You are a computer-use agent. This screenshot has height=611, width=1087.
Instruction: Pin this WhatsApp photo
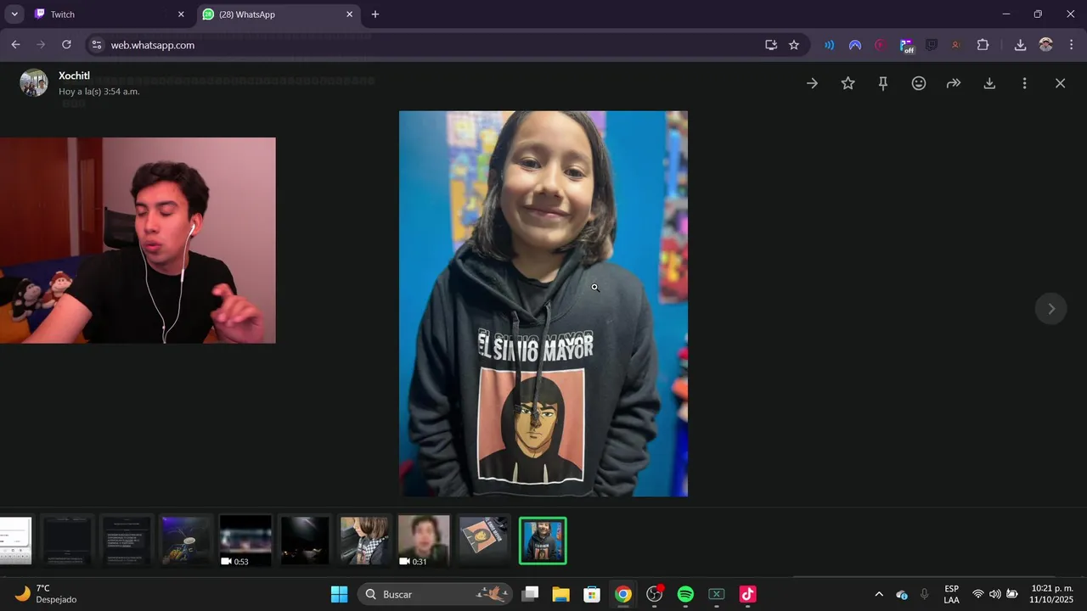(883, 83)
